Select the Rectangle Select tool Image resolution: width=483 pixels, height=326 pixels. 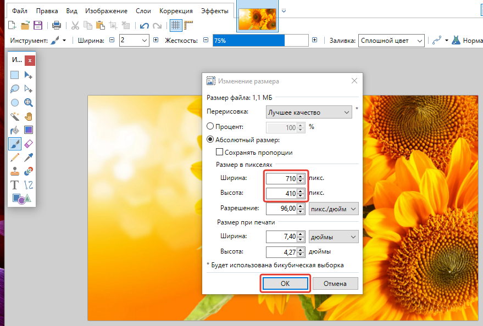tap(14, 75)
